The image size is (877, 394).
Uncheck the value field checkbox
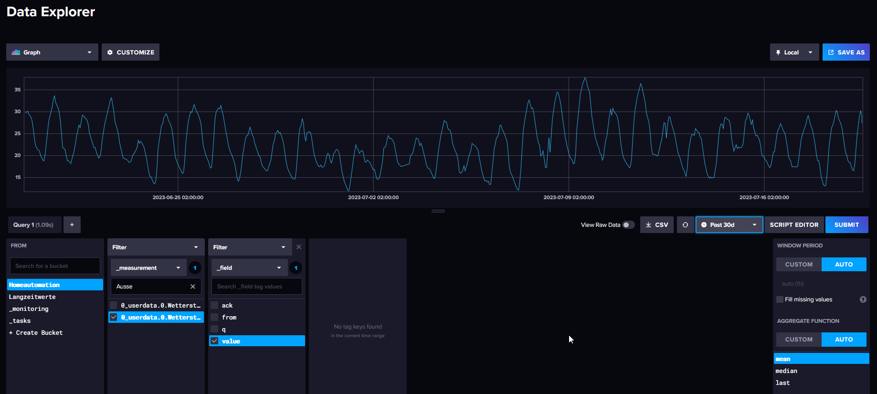(215, 341)
